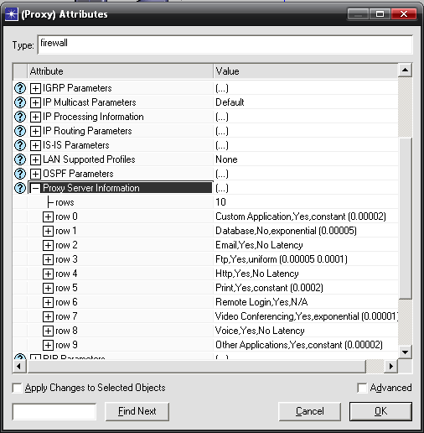
Task: Click the Proxy Server Information (...) value
Action: point(222,188)
